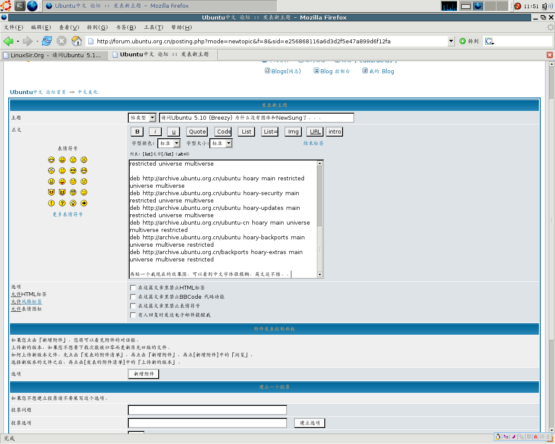Click the grey Forward arrow button
The width and height of the screenshot is (555, 444).
(28, 41)
